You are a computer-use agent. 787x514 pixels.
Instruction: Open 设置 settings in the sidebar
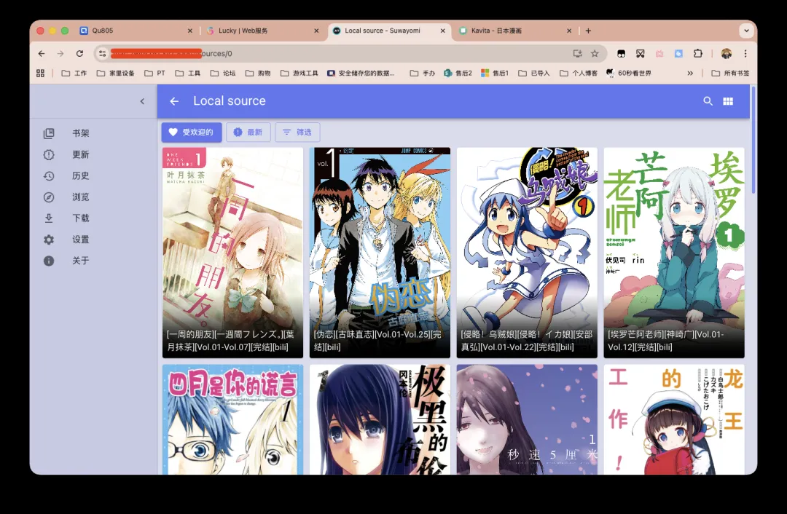[x=80, y=240]
